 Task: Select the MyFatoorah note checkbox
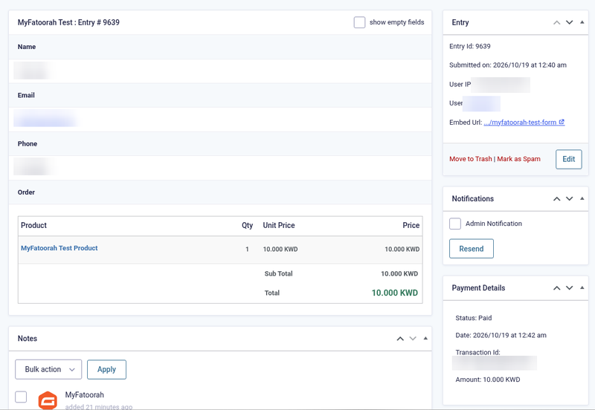tap(21, 397)
